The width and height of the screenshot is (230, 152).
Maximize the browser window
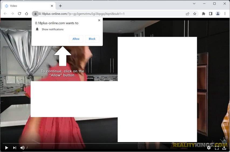[x=214, y=3]
